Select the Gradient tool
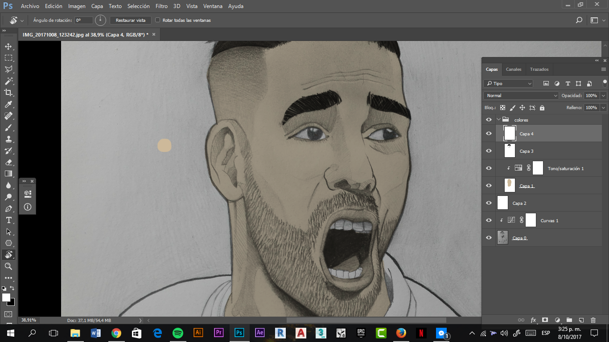609x342 pixels. 8,174
